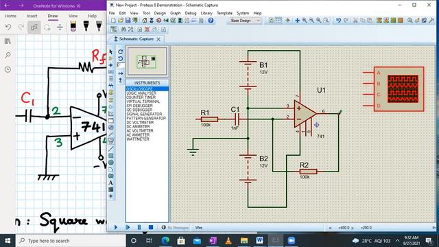Image resolution: width=439 pixels, height=247 pixels.
Task: Click New Project icon in Proteus toolbar
Action: point(113,21)
